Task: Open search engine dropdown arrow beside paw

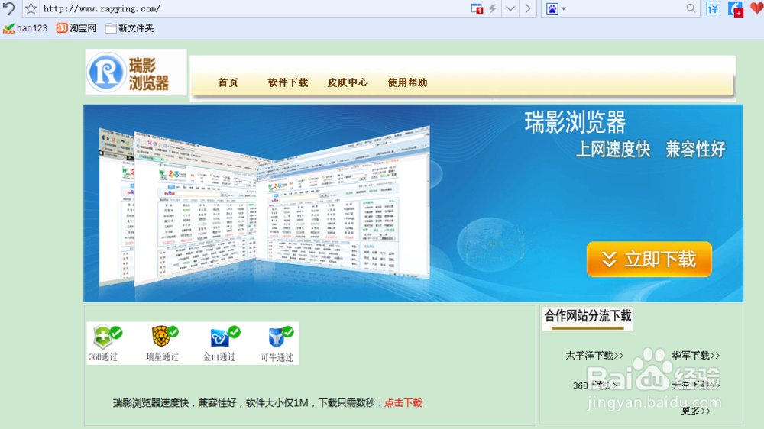Action: tap(564, 8)
